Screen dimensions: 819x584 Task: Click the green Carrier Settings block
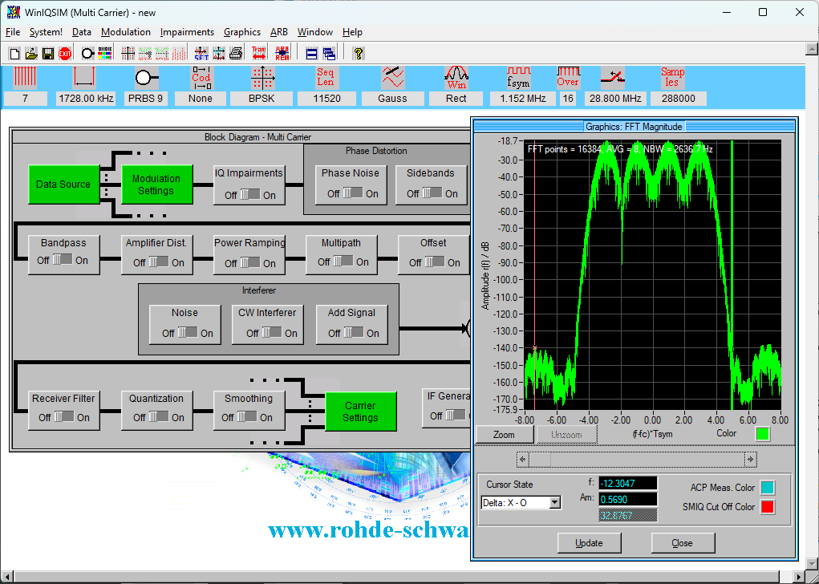[x=360, y=411]
